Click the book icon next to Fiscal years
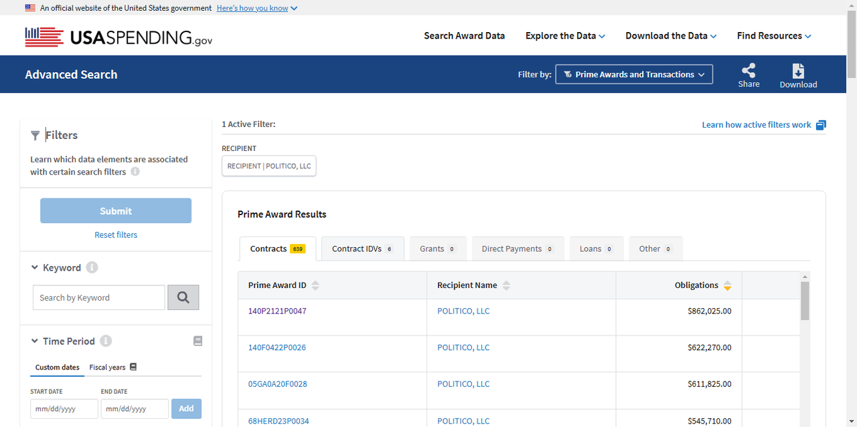857x427 pixels. pyautogui.click(x=133, y=367)
